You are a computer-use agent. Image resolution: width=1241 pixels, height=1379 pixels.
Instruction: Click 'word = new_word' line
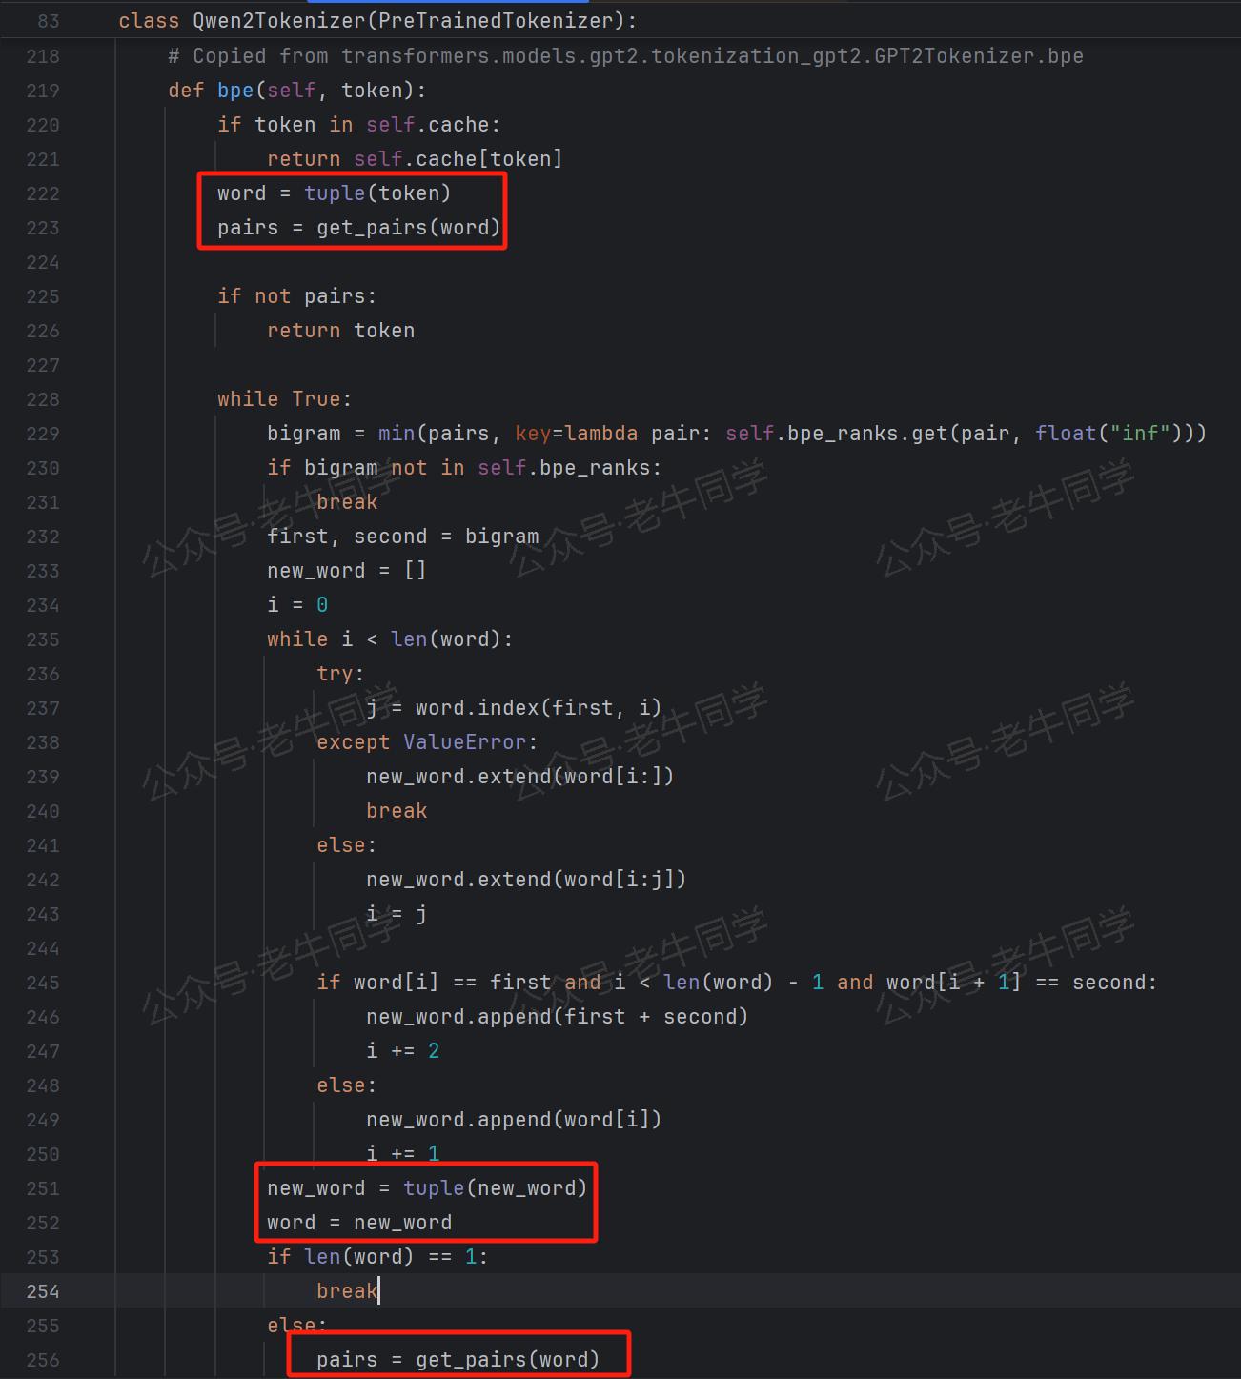[359, 1223]
